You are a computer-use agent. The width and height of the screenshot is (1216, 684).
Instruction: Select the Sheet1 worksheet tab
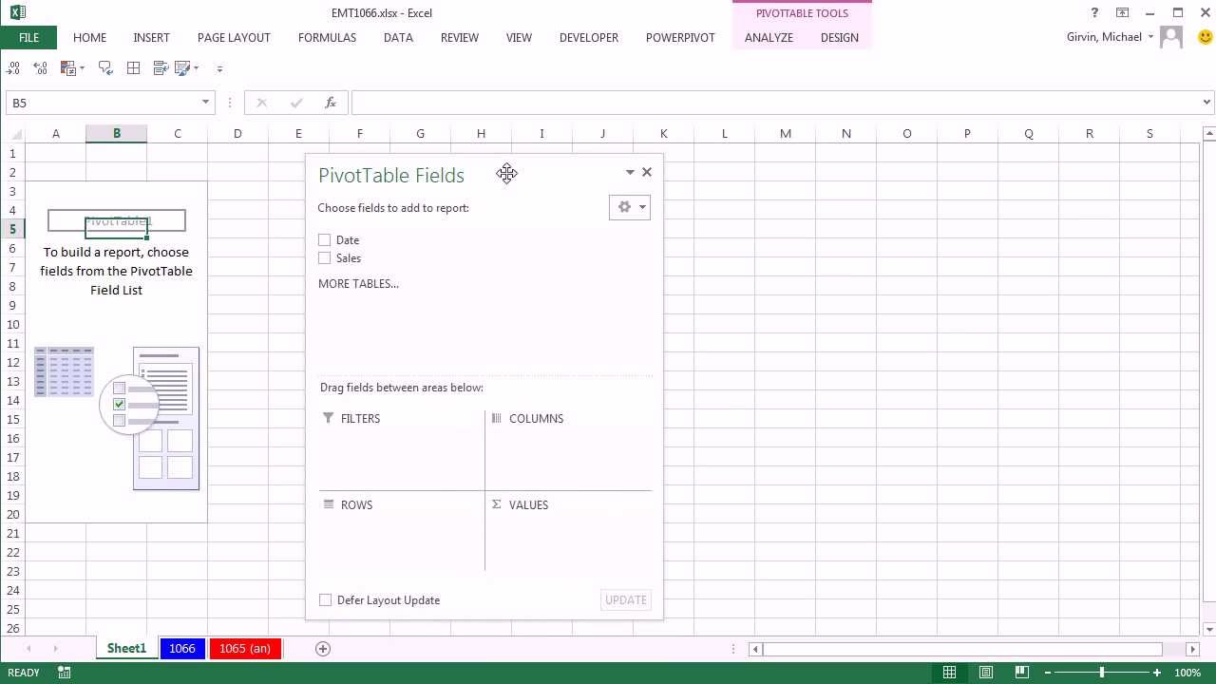(x=126, y=649)
